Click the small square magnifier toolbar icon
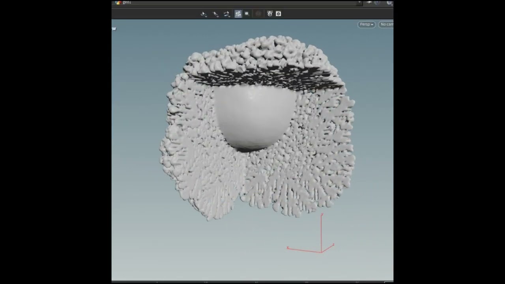Image resolution: width=505 pixels, height=284 pixels. [247, 14]
